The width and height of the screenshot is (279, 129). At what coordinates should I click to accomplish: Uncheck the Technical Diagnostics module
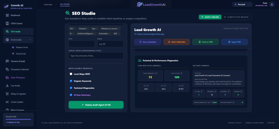pos(71,88)
